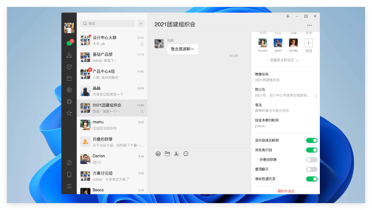Open the 折叠的群聊 folder
Image resolution: width=372 pixels, height=210 pixels.
coord(112,142)
